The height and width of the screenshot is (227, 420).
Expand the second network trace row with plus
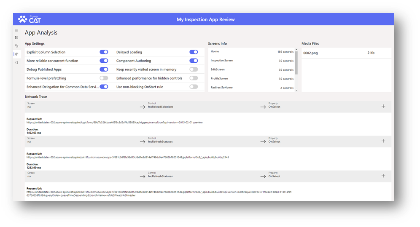click(383, 141)
